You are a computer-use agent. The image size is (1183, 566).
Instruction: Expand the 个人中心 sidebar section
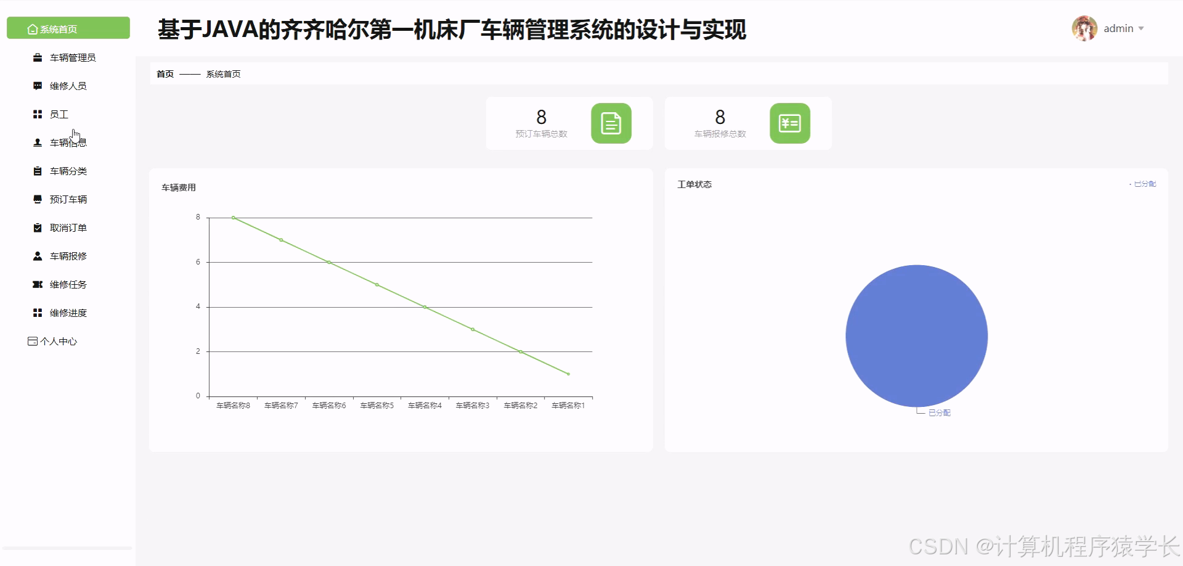pos(52,341)
